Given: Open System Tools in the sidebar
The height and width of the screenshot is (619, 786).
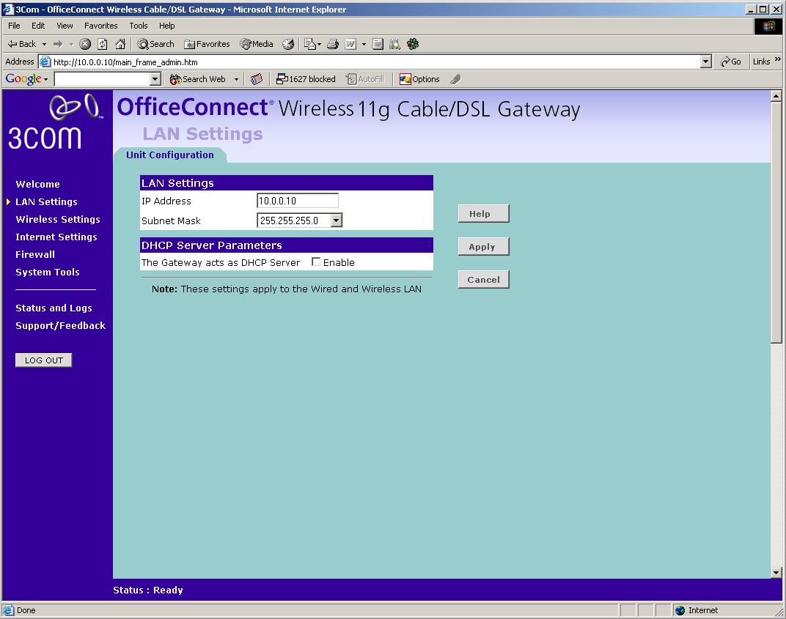Looking at the screenshot, I should (x=47, y=272).
